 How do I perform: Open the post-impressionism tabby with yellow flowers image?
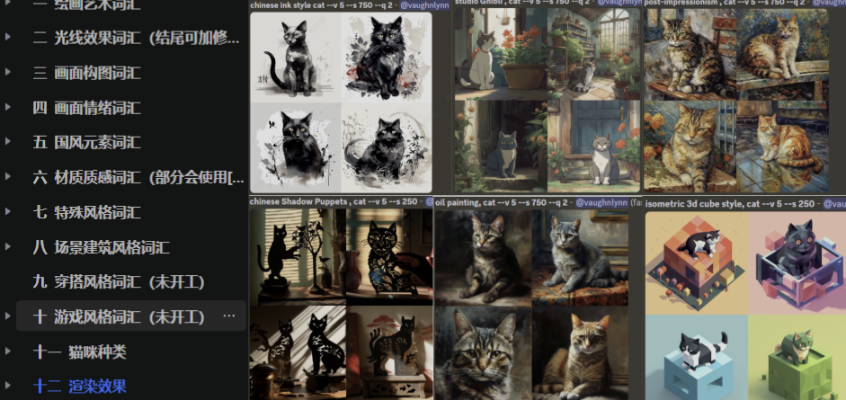690,147
